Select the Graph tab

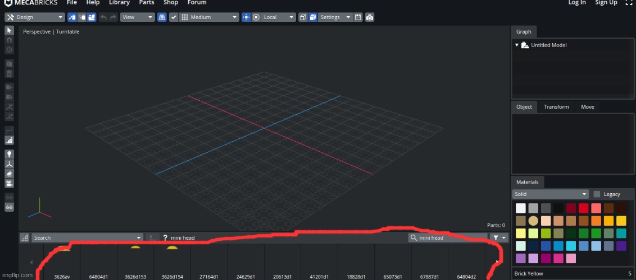(x=524, y=31)
